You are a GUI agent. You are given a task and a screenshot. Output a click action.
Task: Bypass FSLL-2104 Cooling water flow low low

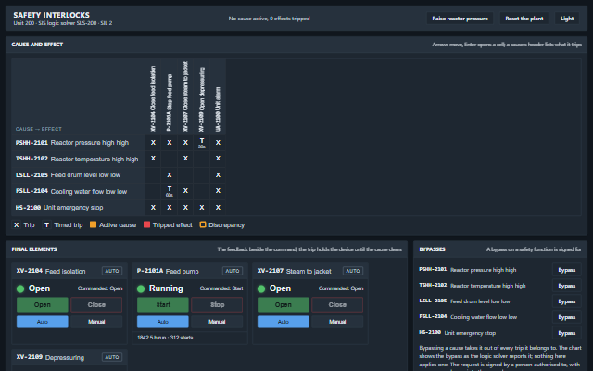point(566,317)
